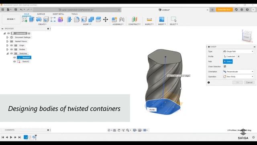The image size is (257, 145).
Task: Open the Type dropdown in Sweep dialog
Action: click(x=239, y=52)
